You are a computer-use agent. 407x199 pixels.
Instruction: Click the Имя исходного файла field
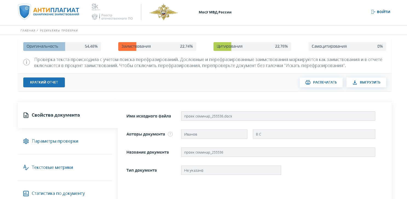tap(278, 116)
